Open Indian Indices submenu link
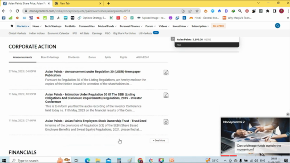290x163 pixels. click(x=37, y=34)
